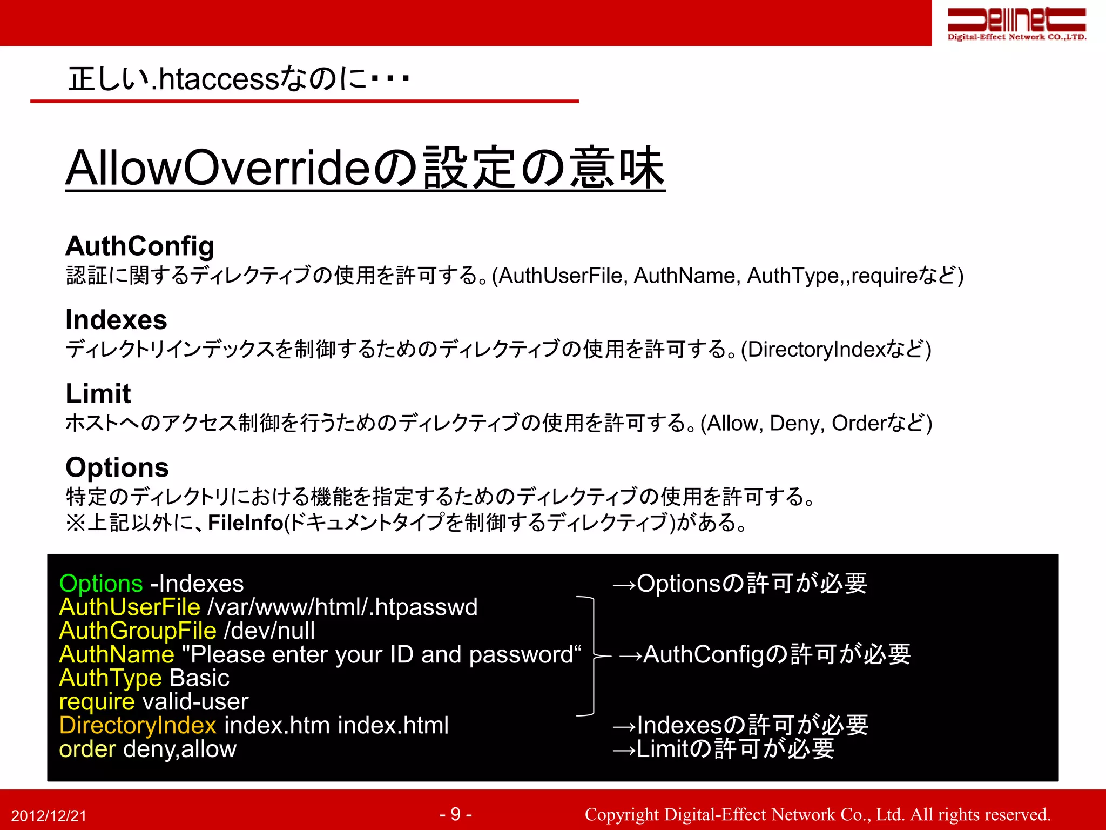Click the 'require valid-user' line
The width and height of the screenshot is (1106, 830).
(153, 701)
